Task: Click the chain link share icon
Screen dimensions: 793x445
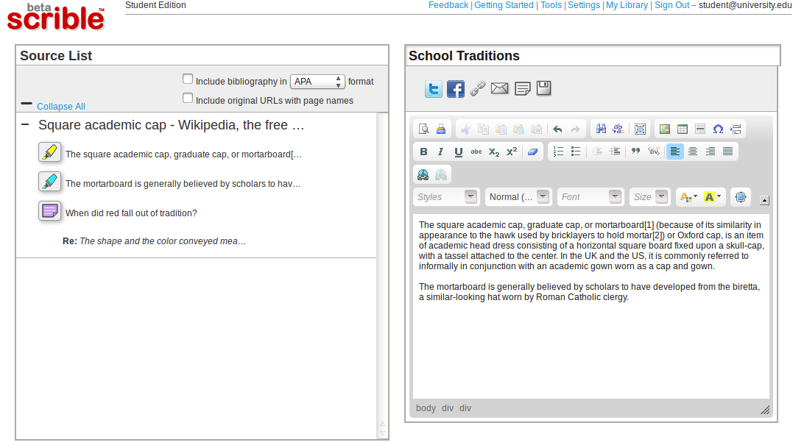Action: coord(477,89)
